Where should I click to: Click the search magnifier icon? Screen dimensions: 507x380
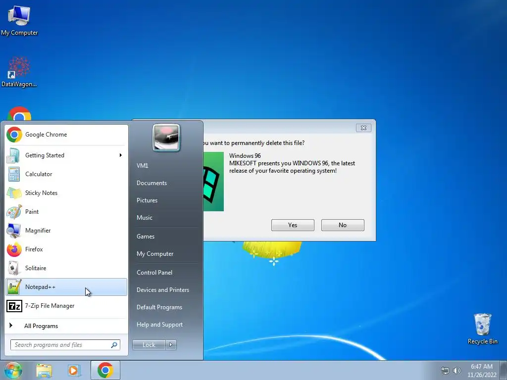[x=114, y=345]
